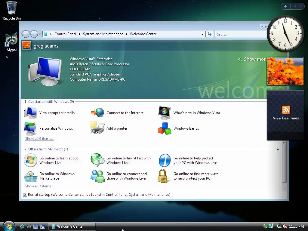Viewport: 308px width, 231px height.
Task: Launch Internet Explorer from Quick Launch
Action: click(22, 226)
